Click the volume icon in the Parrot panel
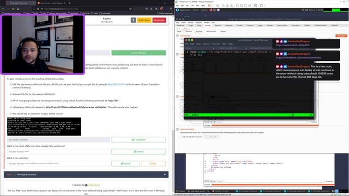Image resolution: width=349 pixels, height=196 pixels. (x=303, y=10)
